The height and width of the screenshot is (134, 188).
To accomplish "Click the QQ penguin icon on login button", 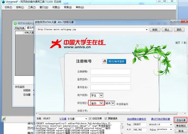I will (105, 61).
